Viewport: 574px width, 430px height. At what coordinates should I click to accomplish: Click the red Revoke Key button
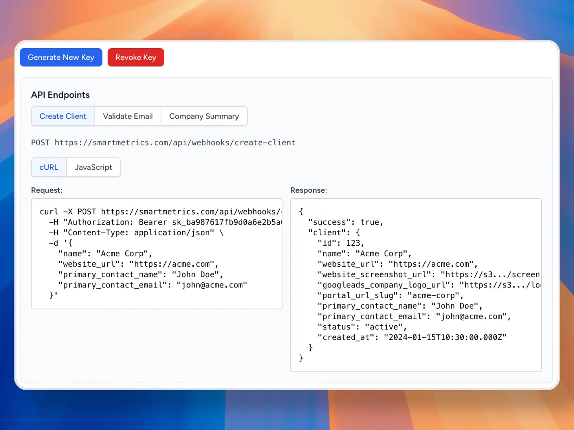point(136,57)
